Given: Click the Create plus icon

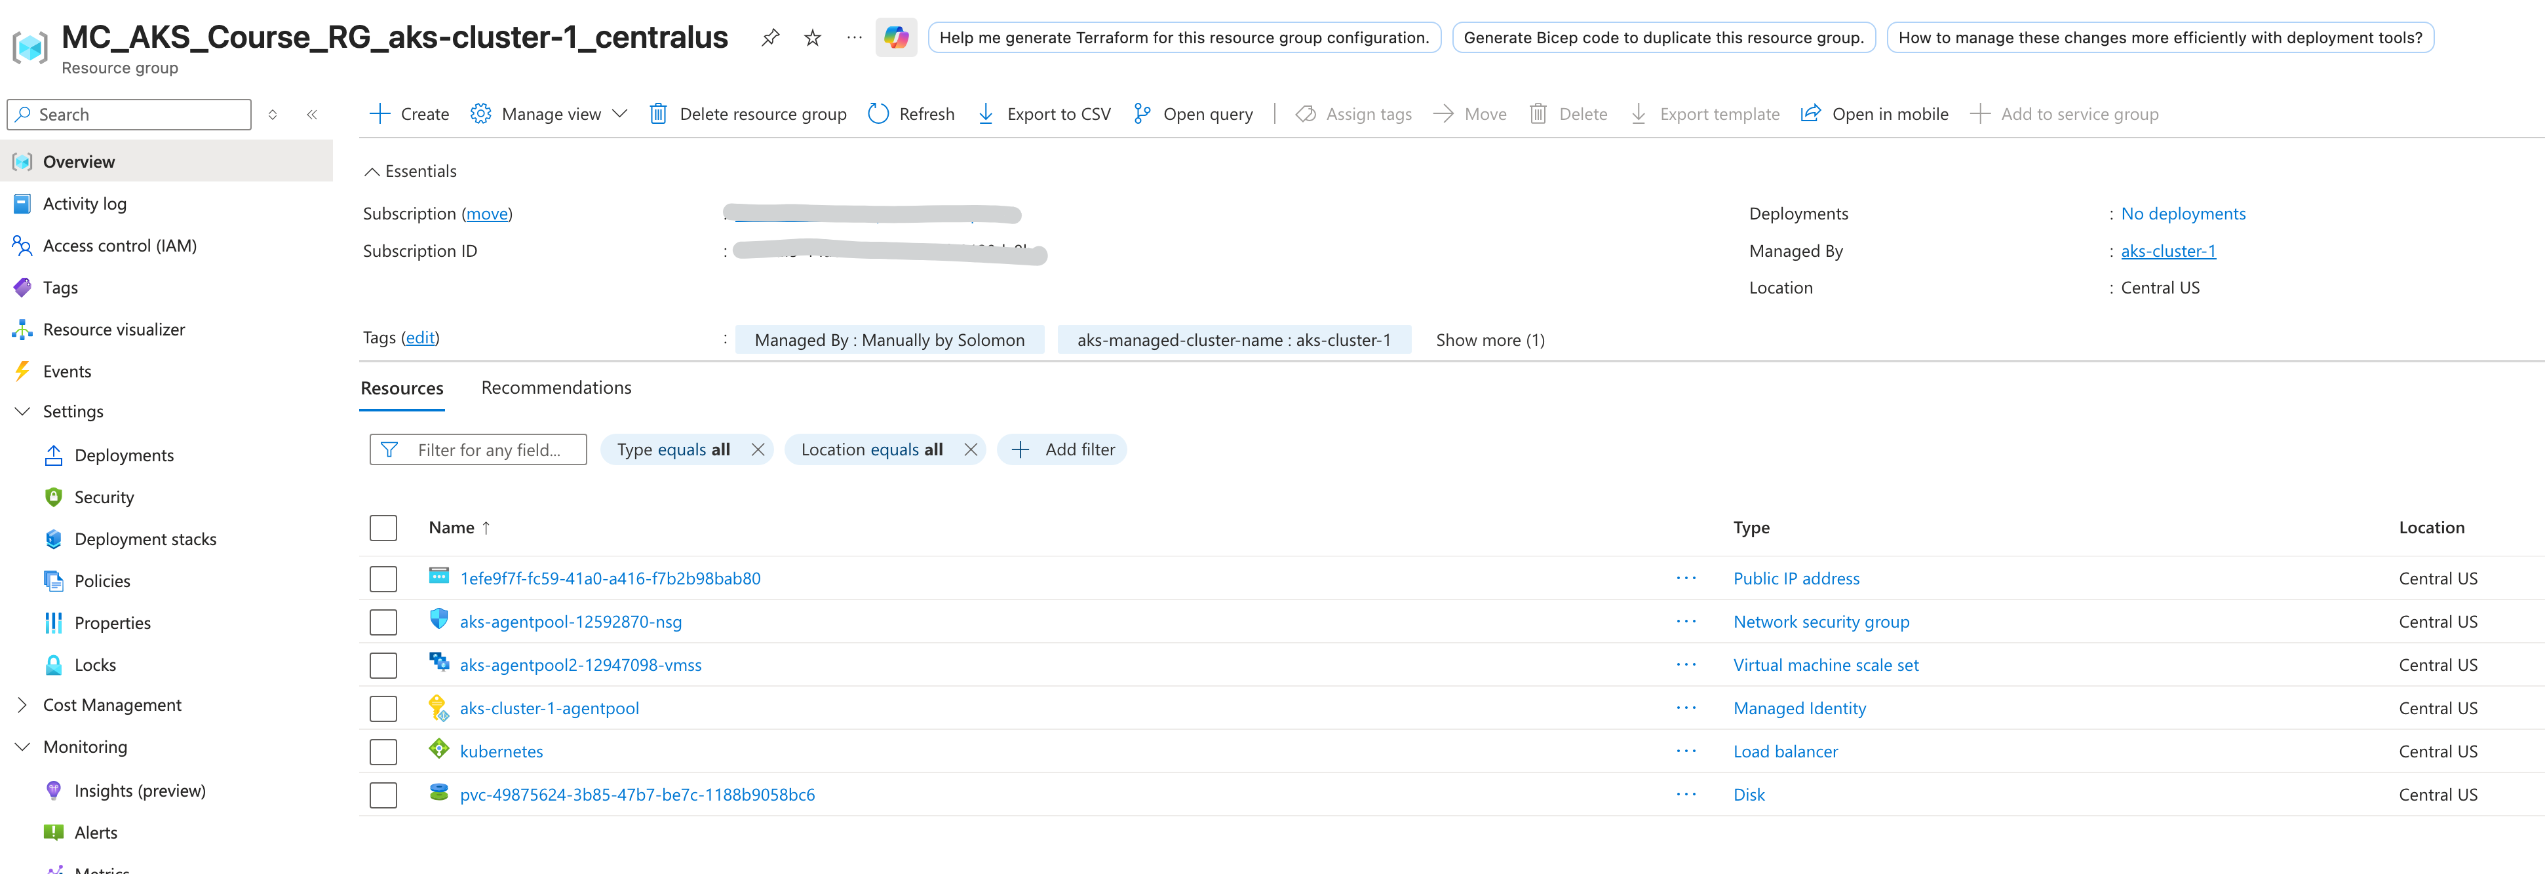Looking at the screenshot, I should coord(379,113).
